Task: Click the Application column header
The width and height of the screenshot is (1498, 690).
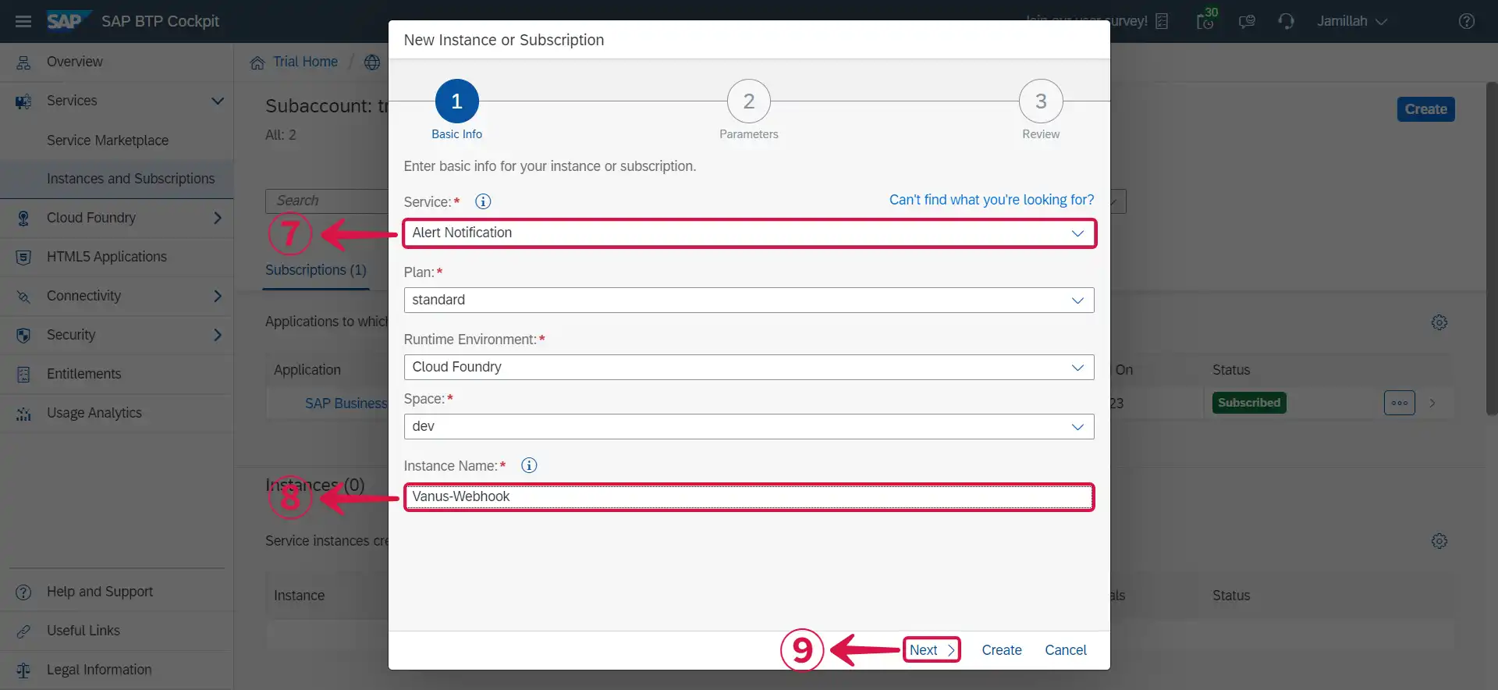Action: click(x=307, y=370)
